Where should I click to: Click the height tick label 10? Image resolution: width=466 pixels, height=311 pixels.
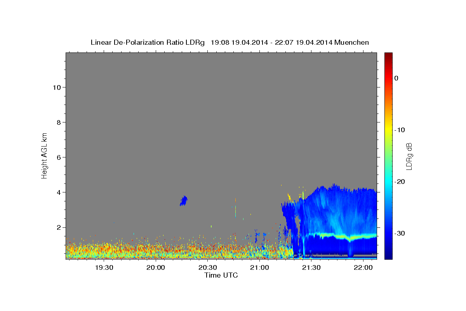57,87
